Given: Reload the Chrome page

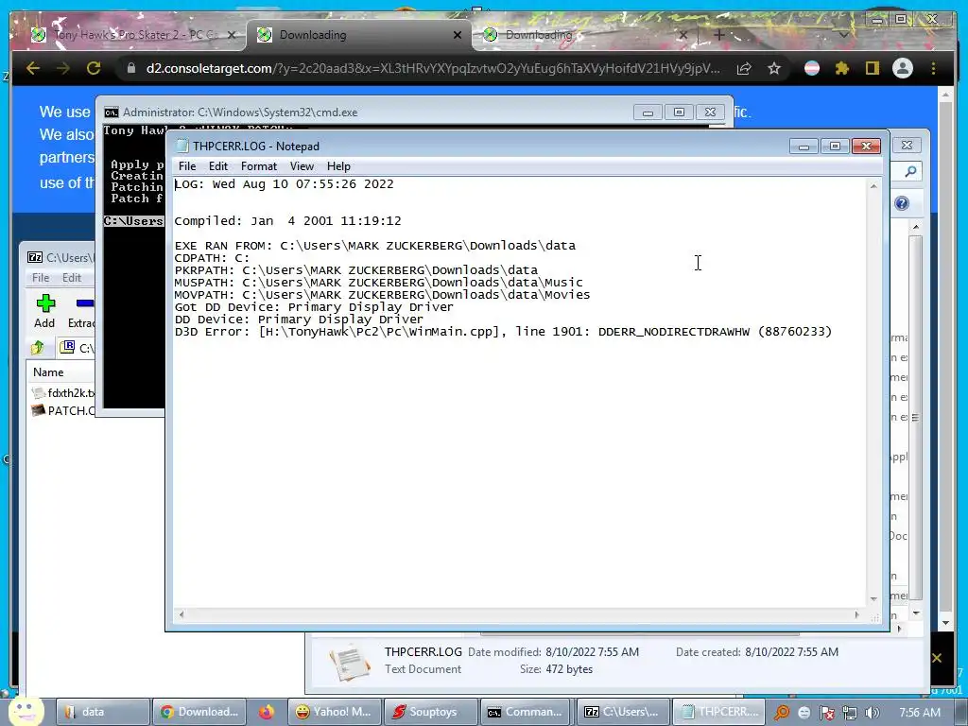Looking at the screenshot, I should click(94, 68).
